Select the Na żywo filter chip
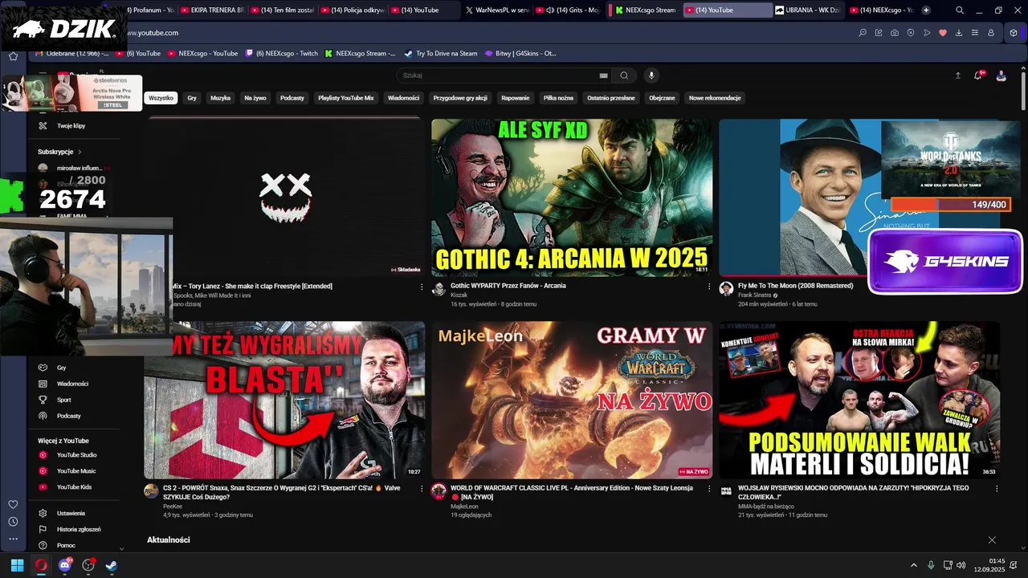1028x578 pixels. pyautogui.click(x=255, y=98)
